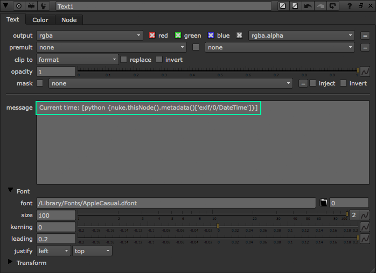Open the clip to format dropdown
Screen dimensions: 376x273
pos(77,60)
